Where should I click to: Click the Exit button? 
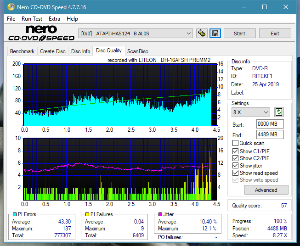[275, 34]
